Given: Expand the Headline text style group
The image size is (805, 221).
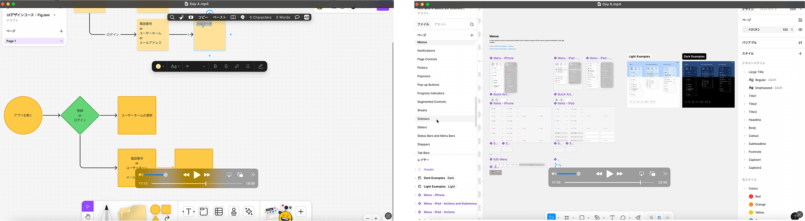Looking at the screenshot, I should click(745, 120).
